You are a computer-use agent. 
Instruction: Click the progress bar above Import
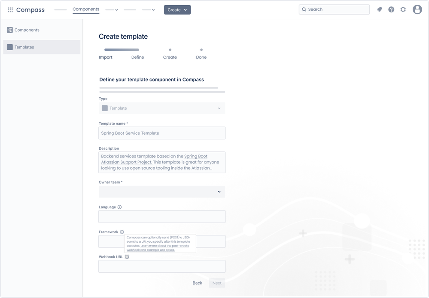coord(122,50)
